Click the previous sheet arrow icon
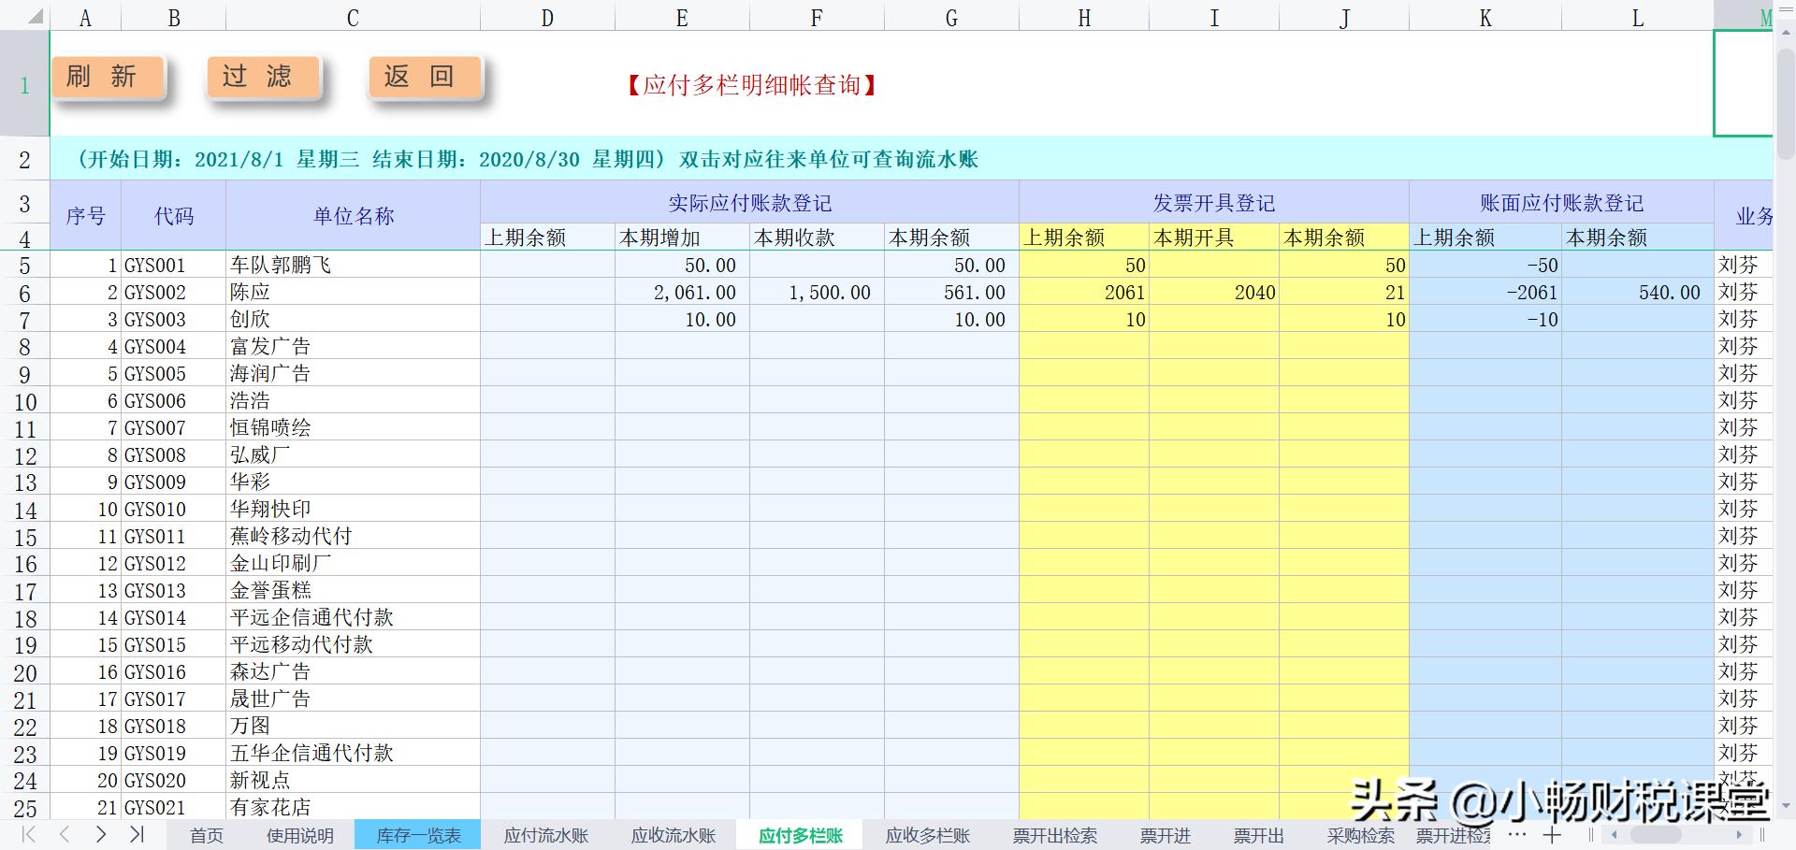1796x850 pixels. tap(64, 835)
